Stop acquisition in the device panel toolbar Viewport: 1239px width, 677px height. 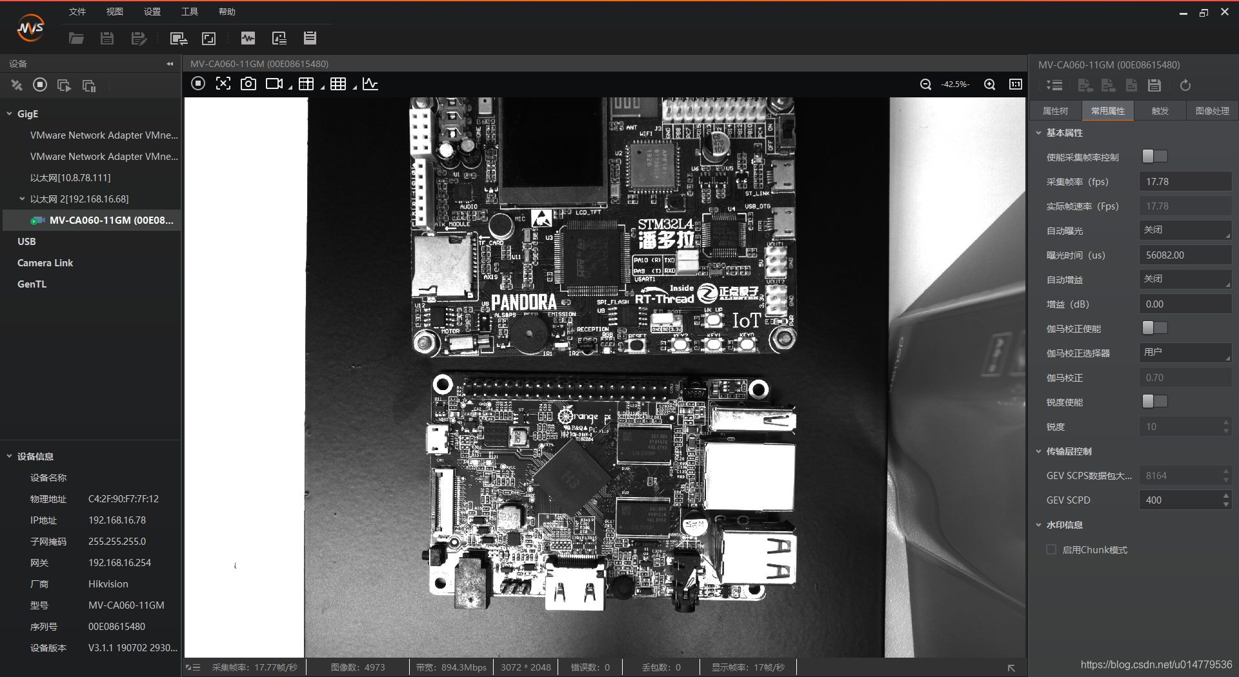[x=40, y=84]
